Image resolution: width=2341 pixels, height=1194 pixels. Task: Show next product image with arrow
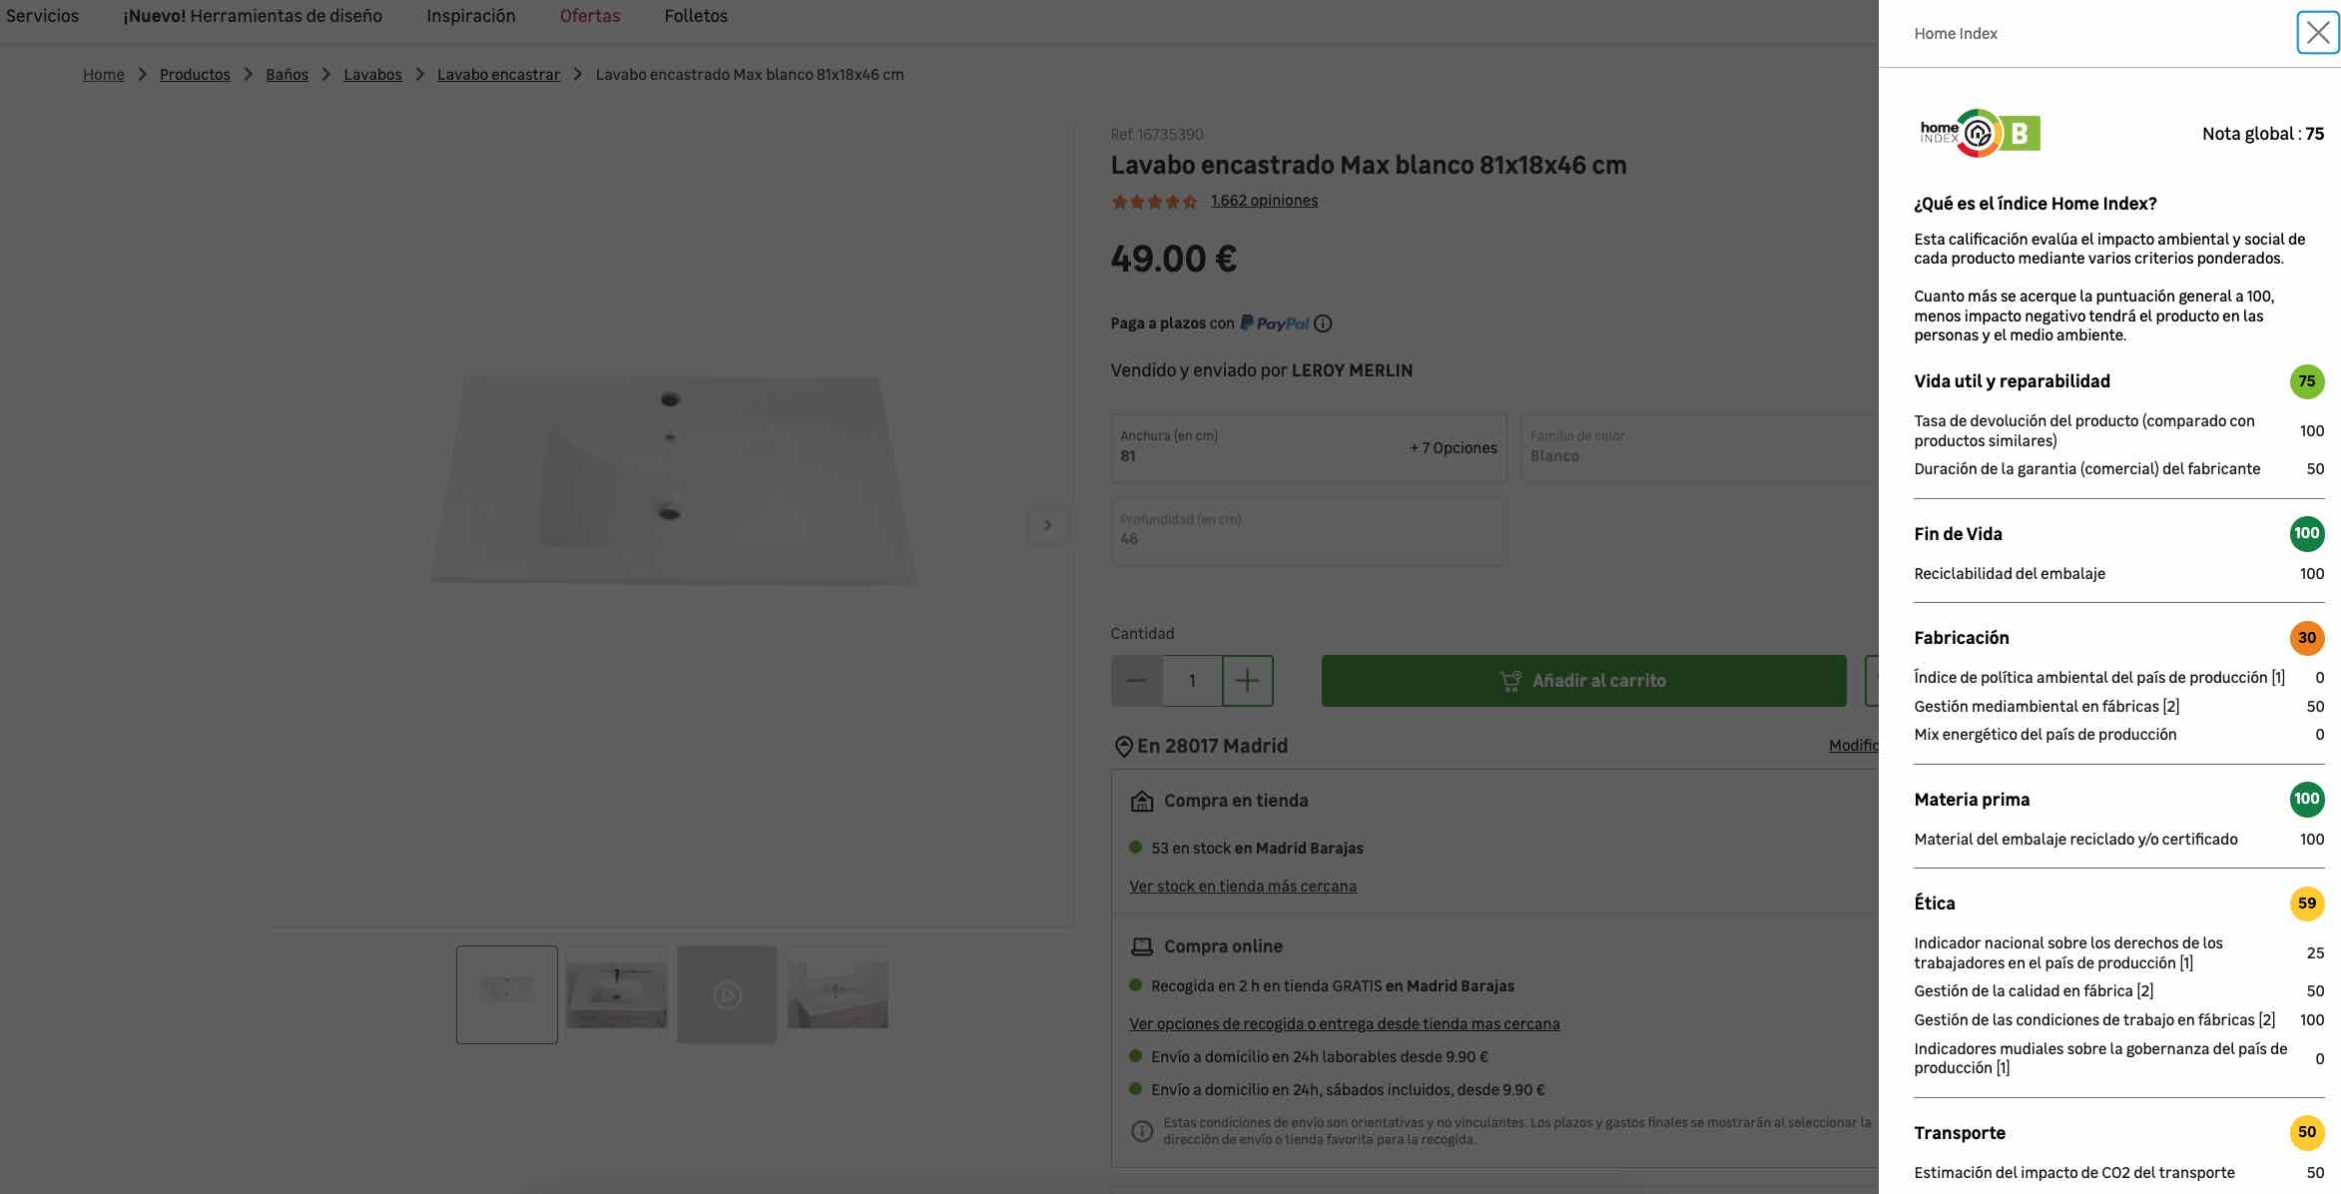point(1047,525)
